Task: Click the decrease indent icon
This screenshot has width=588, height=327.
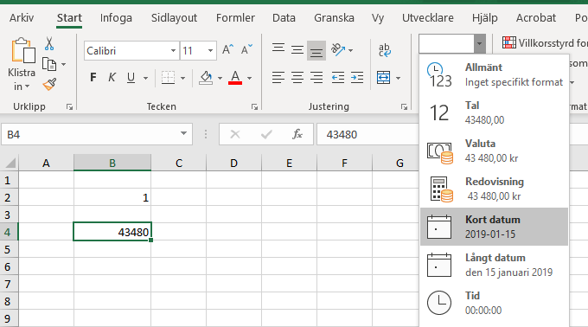Action: coord(338,78)
